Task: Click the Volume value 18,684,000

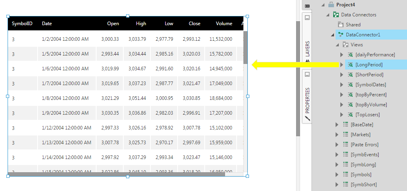Action: click(x=221, y=98)
